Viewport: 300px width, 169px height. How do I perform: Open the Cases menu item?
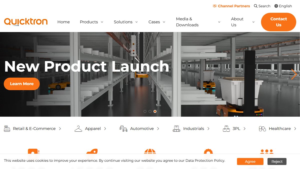tap(157, 22)
